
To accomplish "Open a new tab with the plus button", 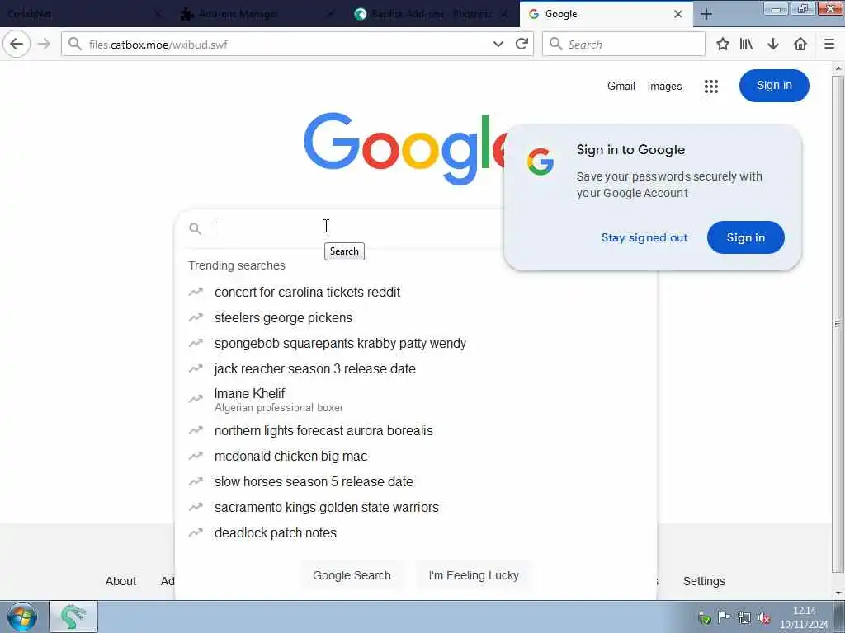I will tap(706, 14).
